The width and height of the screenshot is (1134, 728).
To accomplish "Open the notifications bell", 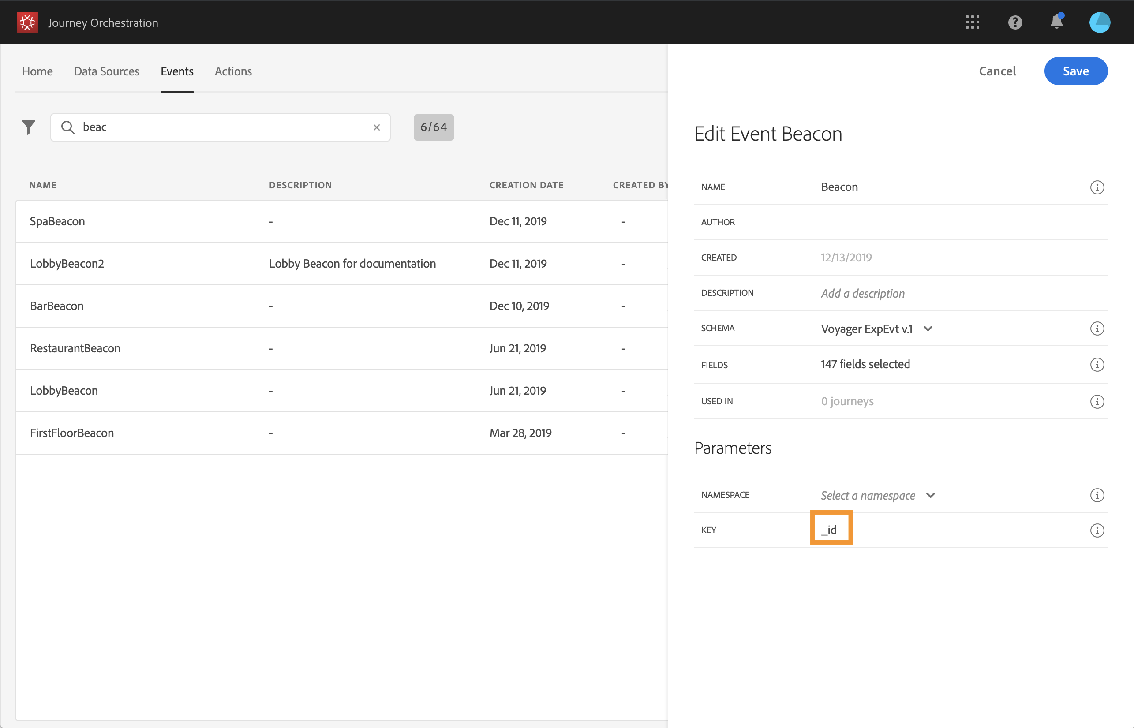I will click(x=1056, y=22).
